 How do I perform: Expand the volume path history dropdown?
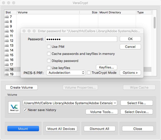click(x=115, y=103)
